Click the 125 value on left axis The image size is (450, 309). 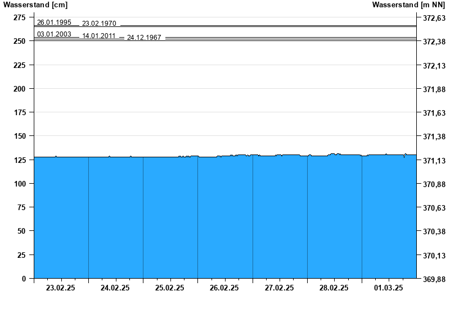[20, 161]
